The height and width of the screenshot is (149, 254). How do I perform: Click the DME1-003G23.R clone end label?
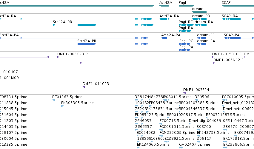pyautogui.click(x=73, y=54)
